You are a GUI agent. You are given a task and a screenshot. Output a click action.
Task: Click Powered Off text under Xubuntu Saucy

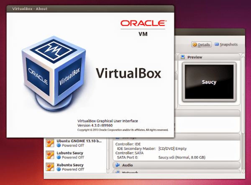point(73,169)
